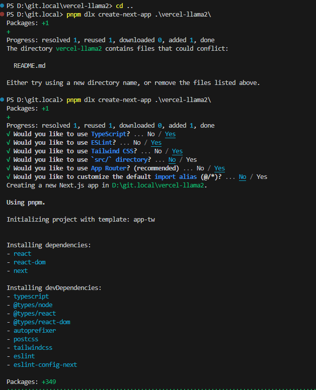316x390 pixels.
Task: Click the 'ESLint' keyword in prompt
Action: 102,143
